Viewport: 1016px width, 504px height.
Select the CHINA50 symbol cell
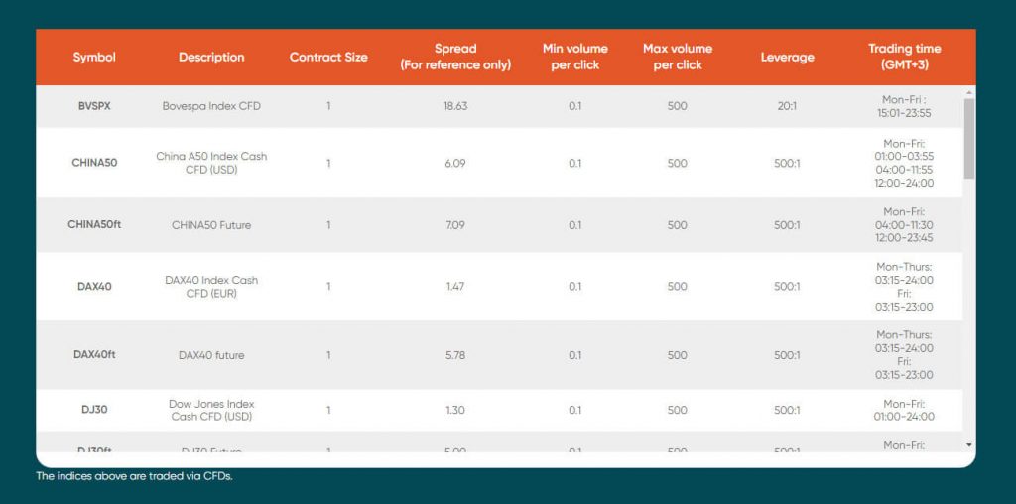click(x=94, y=164)
